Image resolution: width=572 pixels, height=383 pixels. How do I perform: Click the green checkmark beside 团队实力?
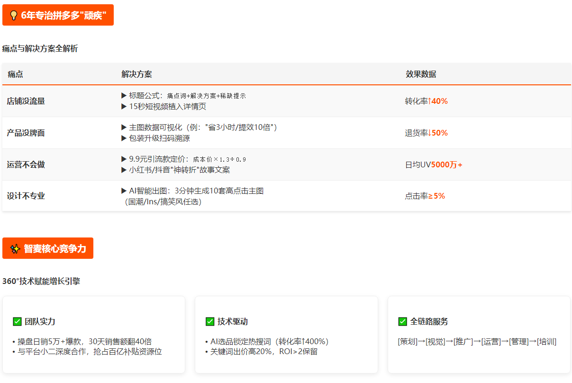click(x=17, y=322)
